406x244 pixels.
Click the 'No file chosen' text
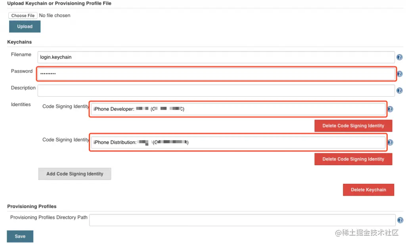pos(55,15)
